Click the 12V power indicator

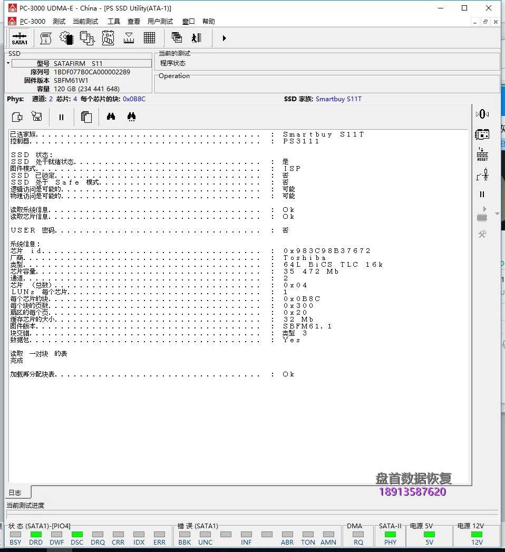(477, 535)
